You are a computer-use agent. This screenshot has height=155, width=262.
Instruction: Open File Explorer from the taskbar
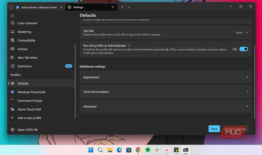110,150
